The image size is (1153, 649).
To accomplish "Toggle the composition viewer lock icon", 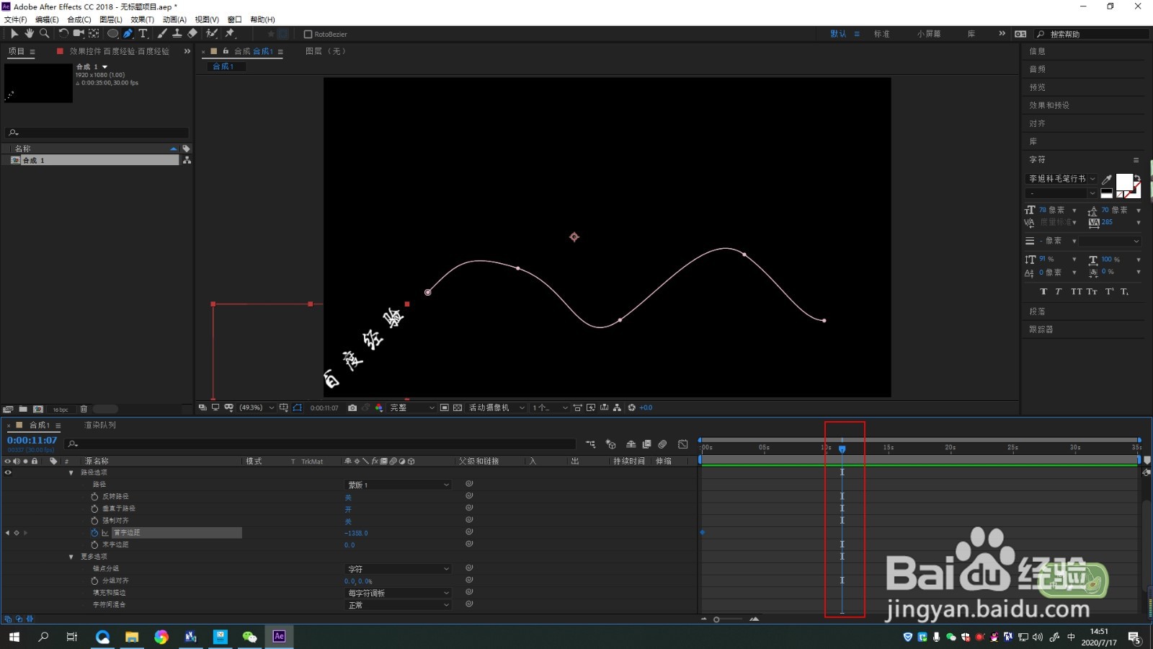I will [x=226, y=51].
